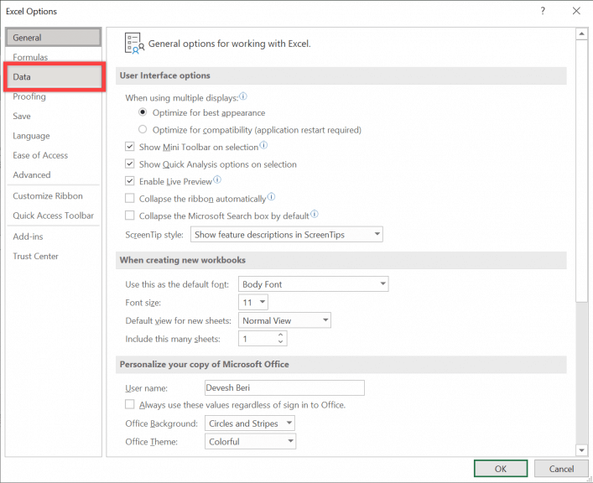Click scrollbar up arrow in options pane
Image resolution: width=593 pixels, height=483 pixels.
pyautogui.click(x=581, y=34)
